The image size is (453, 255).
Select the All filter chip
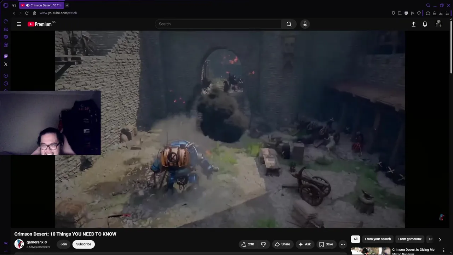(355, 239)
